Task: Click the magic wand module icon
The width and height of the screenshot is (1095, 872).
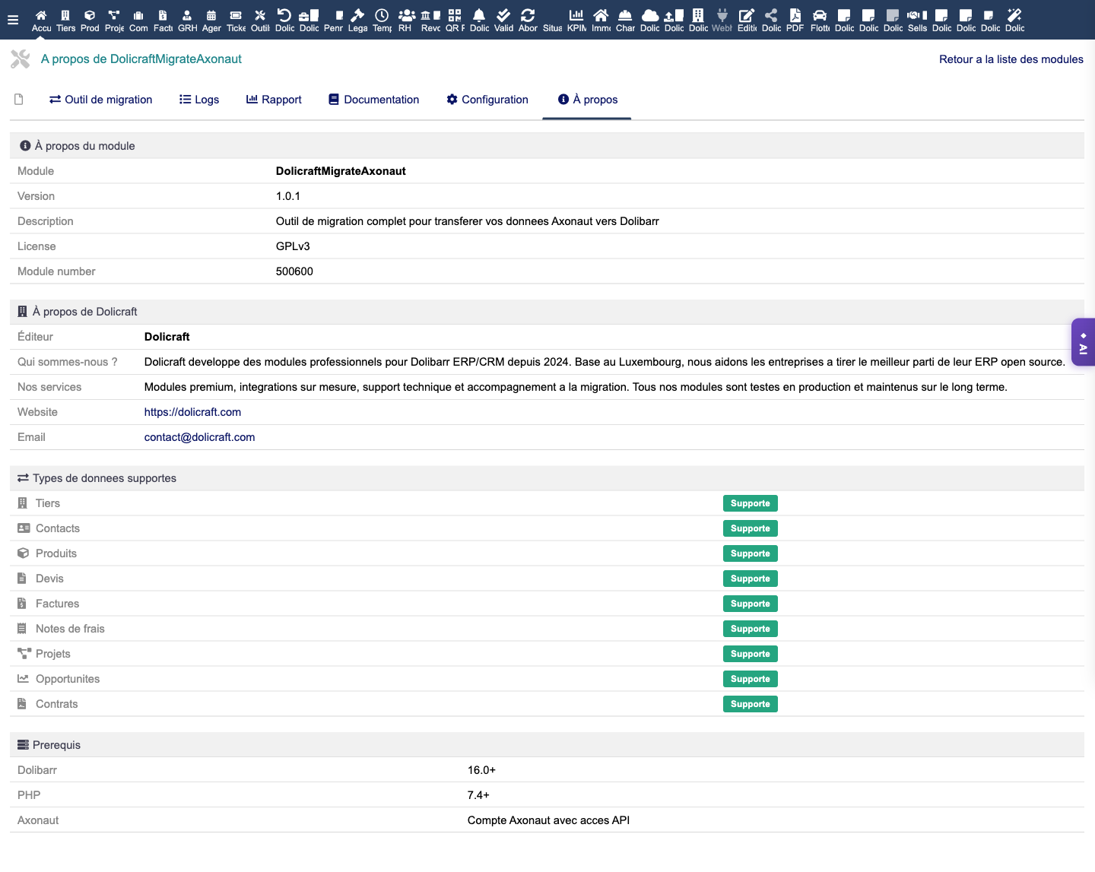Action: click(1014, 15)
